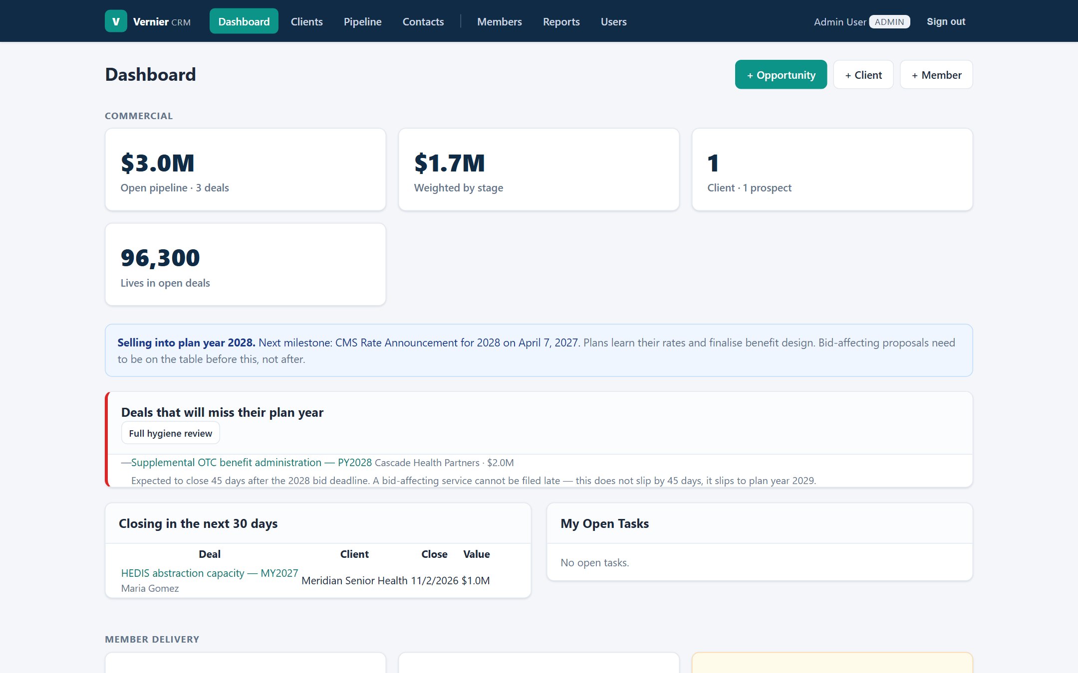The width and height of the screenshot is (1078, 673).
Task: Click the Selling into plan year 2028 banner
Action: click(x=539, y=350)
